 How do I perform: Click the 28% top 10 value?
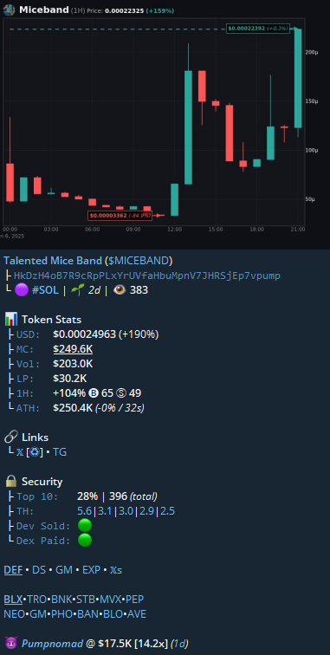coord(87,496)
